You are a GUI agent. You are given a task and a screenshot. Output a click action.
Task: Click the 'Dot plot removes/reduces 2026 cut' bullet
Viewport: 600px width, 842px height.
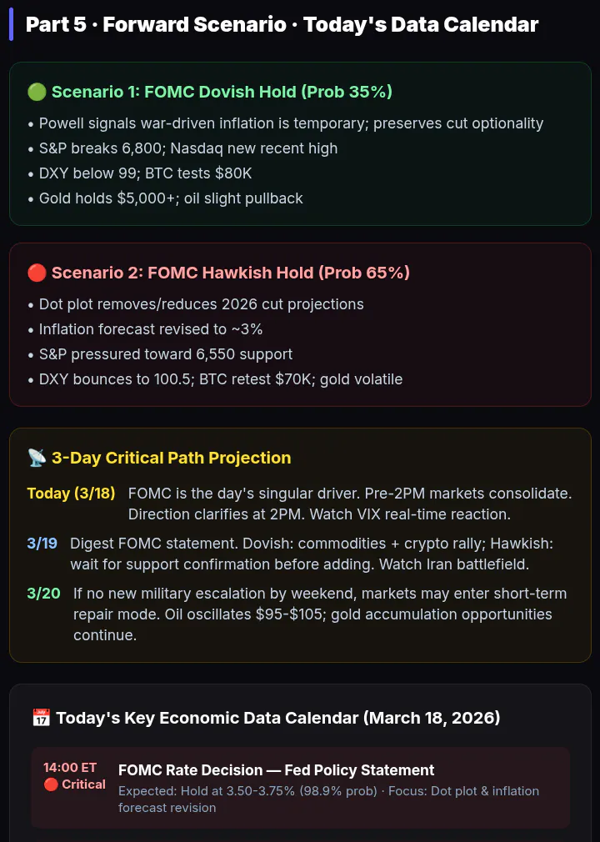(x=196, y=304)
